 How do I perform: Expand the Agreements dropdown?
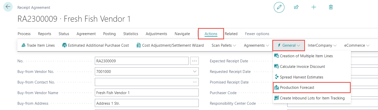256,45
